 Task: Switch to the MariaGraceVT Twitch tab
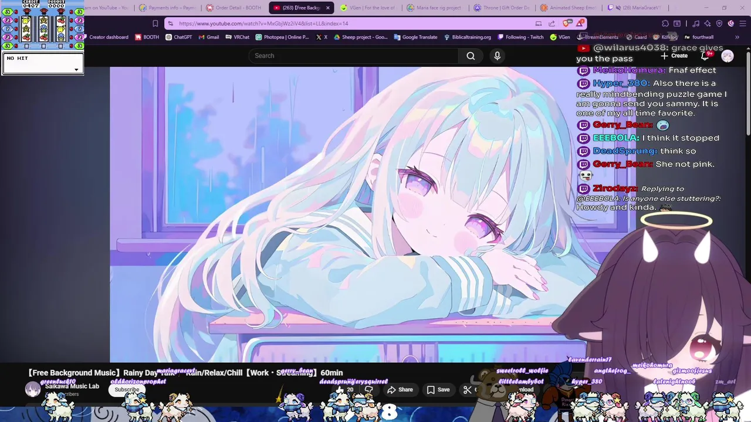[x=635, y=8]
